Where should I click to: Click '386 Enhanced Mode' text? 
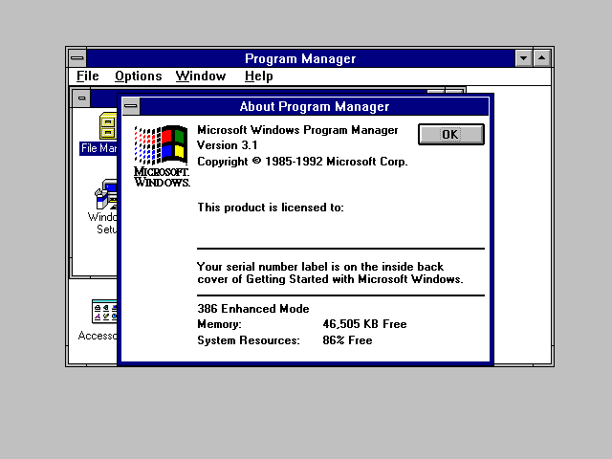252,309
